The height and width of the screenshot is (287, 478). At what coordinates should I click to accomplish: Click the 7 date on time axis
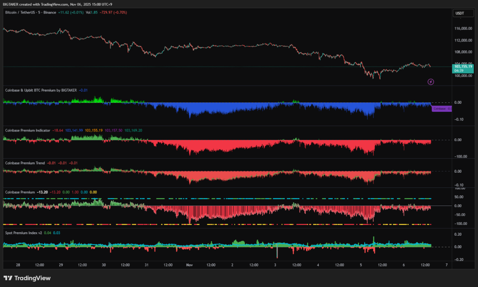point(447,265)
